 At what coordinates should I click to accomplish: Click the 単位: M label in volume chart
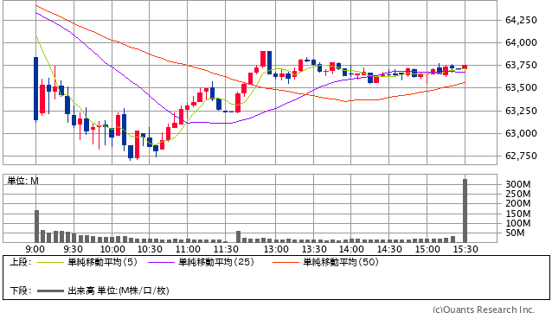22,181
